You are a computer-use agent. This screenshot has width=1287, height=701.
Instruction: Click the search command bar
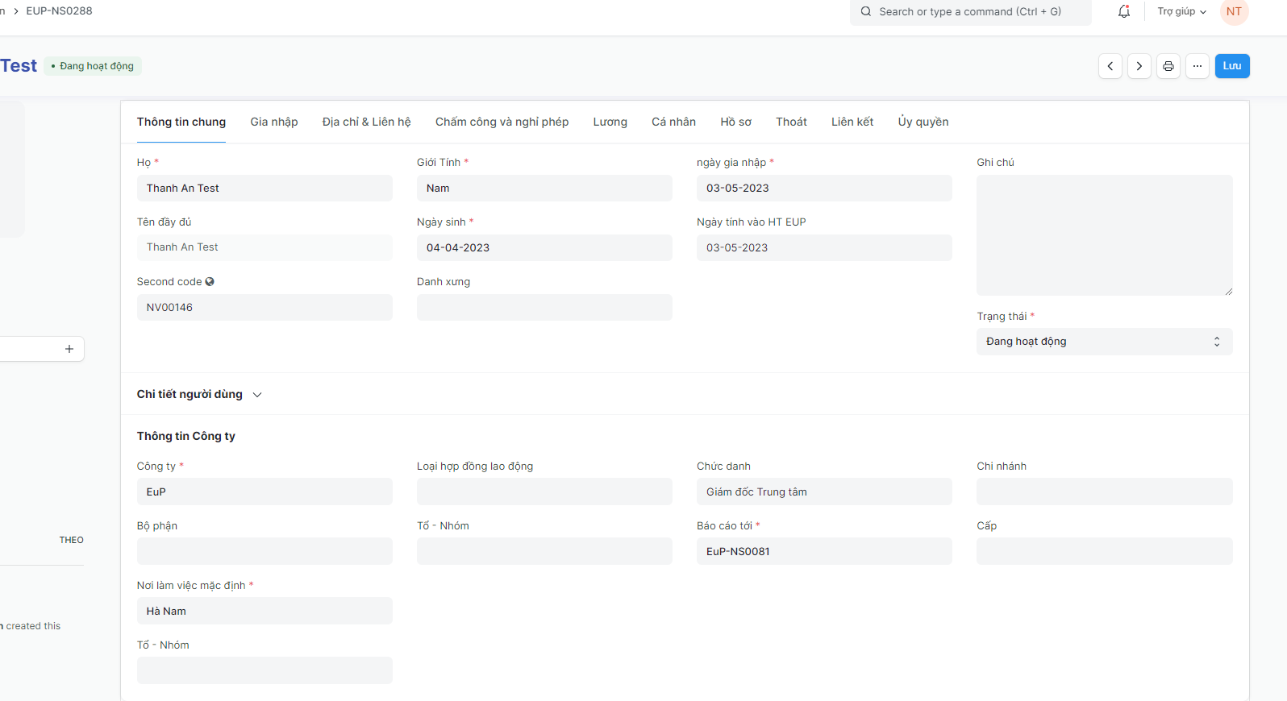tap(970, 11)
